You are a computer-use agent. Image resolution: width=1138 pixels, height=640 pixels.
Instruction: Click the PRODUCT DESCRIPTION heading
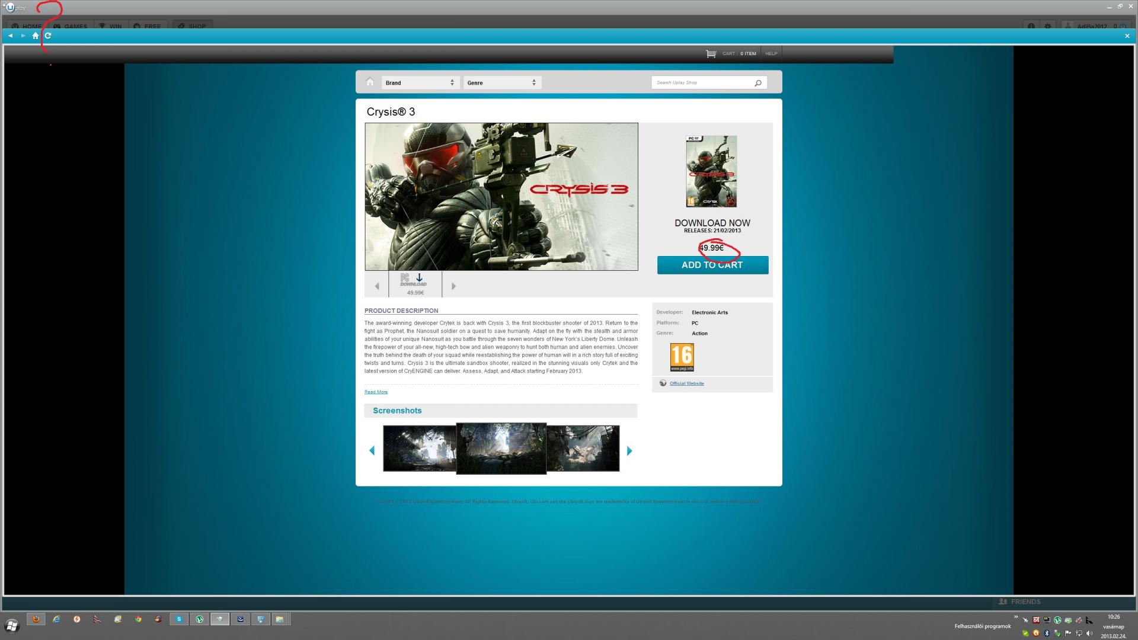(401, 311)
